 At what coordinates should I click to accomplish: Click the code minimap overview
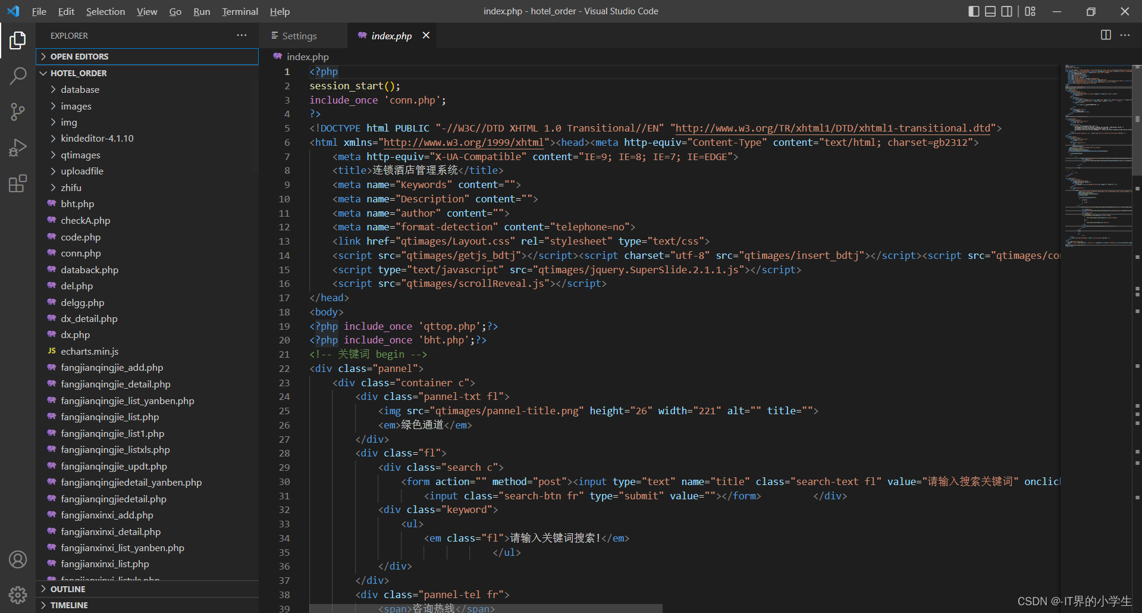point(1098,155)
